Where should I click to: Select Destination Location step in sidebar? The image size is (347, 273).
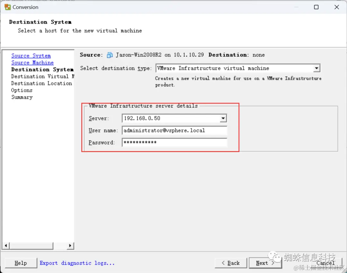[41, 83]
